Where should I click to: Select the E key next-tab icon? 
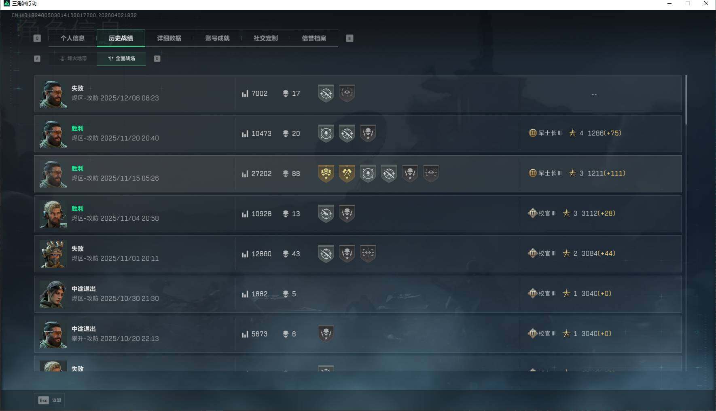point(350,38)
